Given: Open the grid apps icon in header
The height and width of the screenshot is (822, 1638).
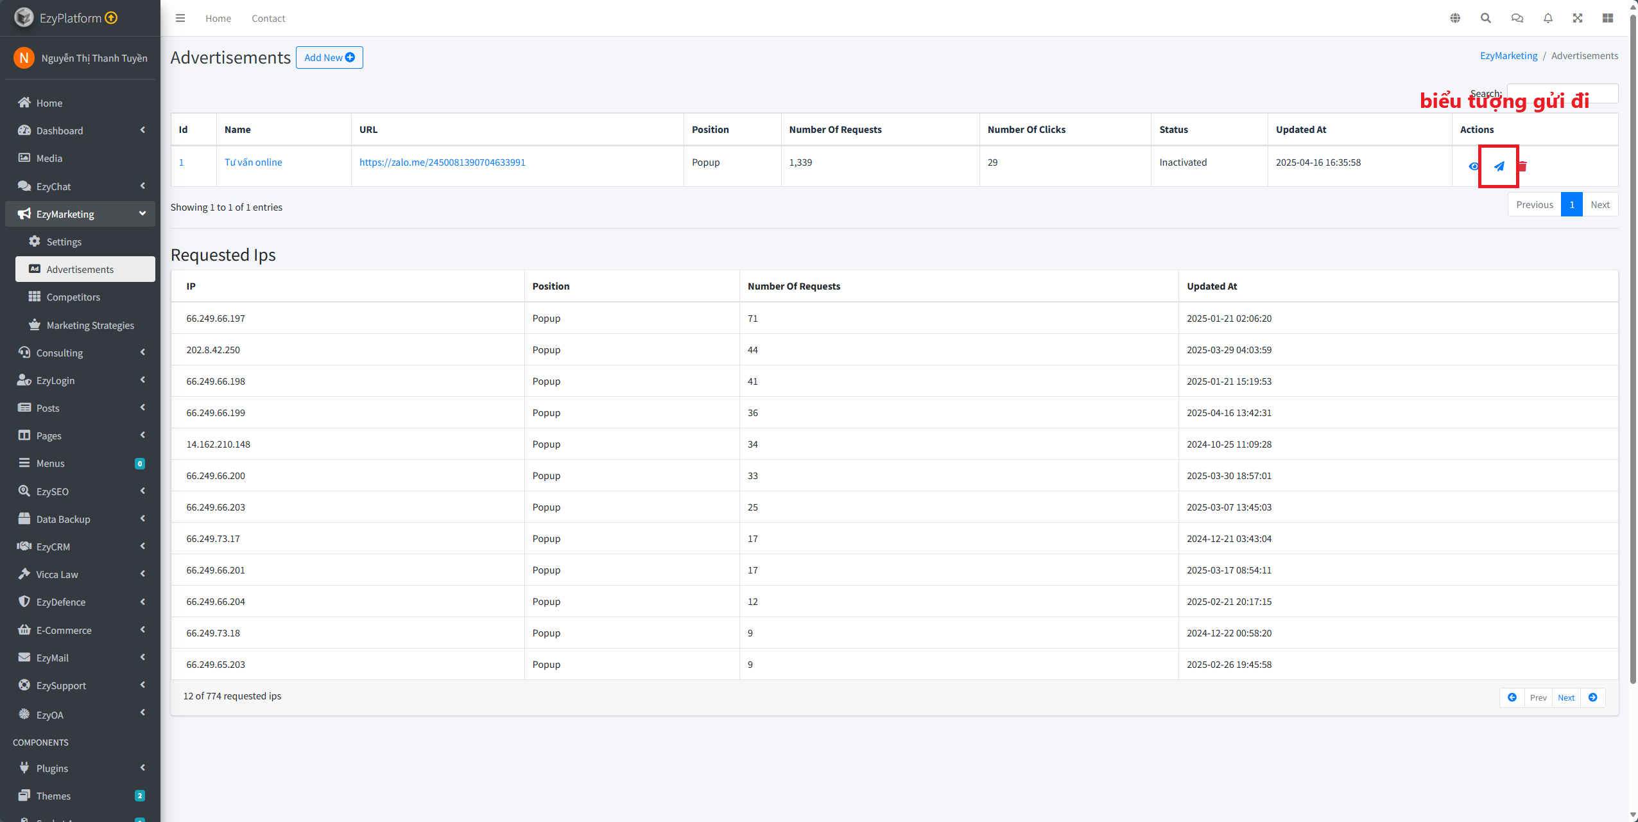Looking at the screenshot, I should click(x=1608, y=18).
